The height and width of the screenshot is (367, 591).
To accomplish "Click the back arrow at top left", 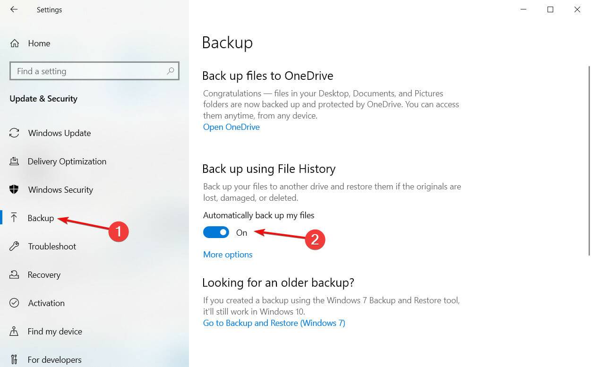I will click(x=14, y=9).
